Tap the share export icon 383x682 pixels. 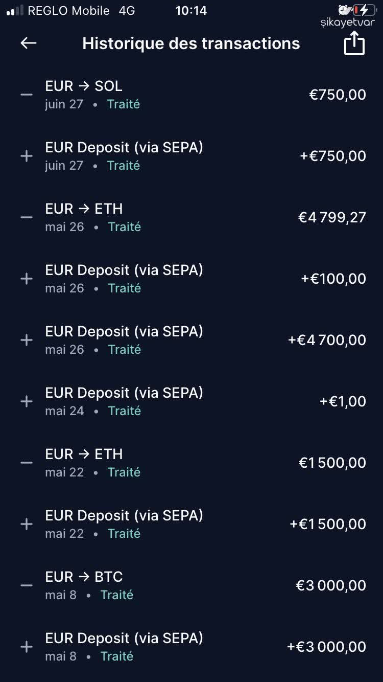(x=354, y=43)
